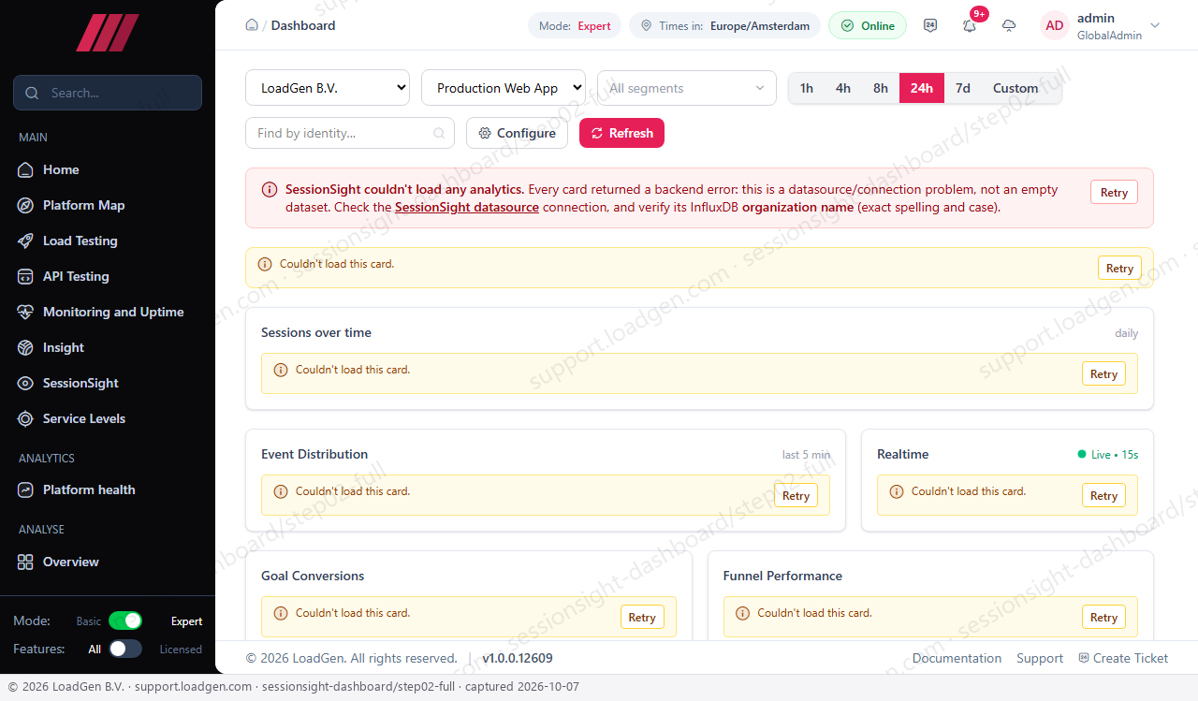The width and height of the screenshot is (1198, 701).
Task: Select the 7d time range
Action: pos(963,88)
